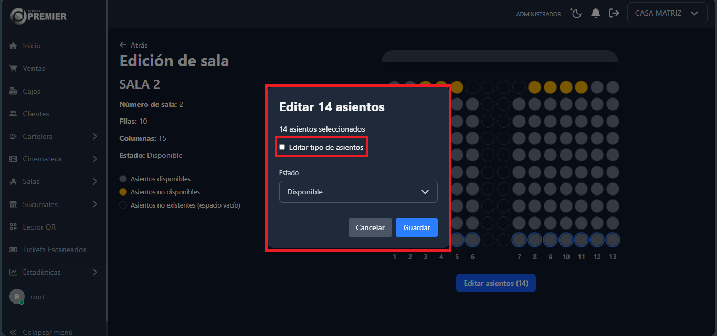Click the logout arrow icon
Image resolution: width=717 pixels, height=336 pixels.
click(x=614, y=14)
